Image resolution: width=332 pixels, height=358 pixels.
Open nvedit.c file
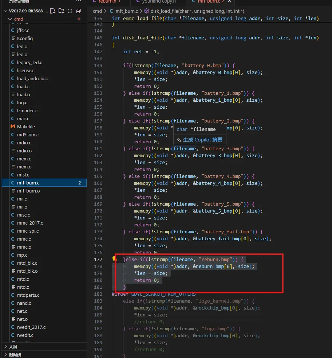tap(44, 335)
